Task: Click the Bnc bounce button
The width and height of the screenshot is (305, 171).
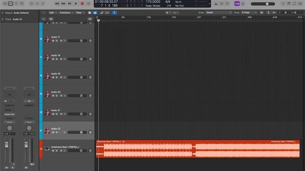Action: pos(32,164)
